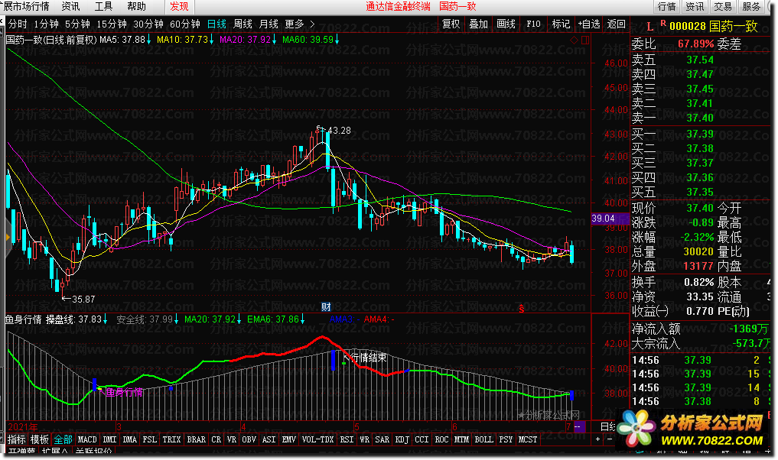Switch to 15分钟 period
This screenshot has width=778, height=460.
pyautogui.click(x=112, y=24)
